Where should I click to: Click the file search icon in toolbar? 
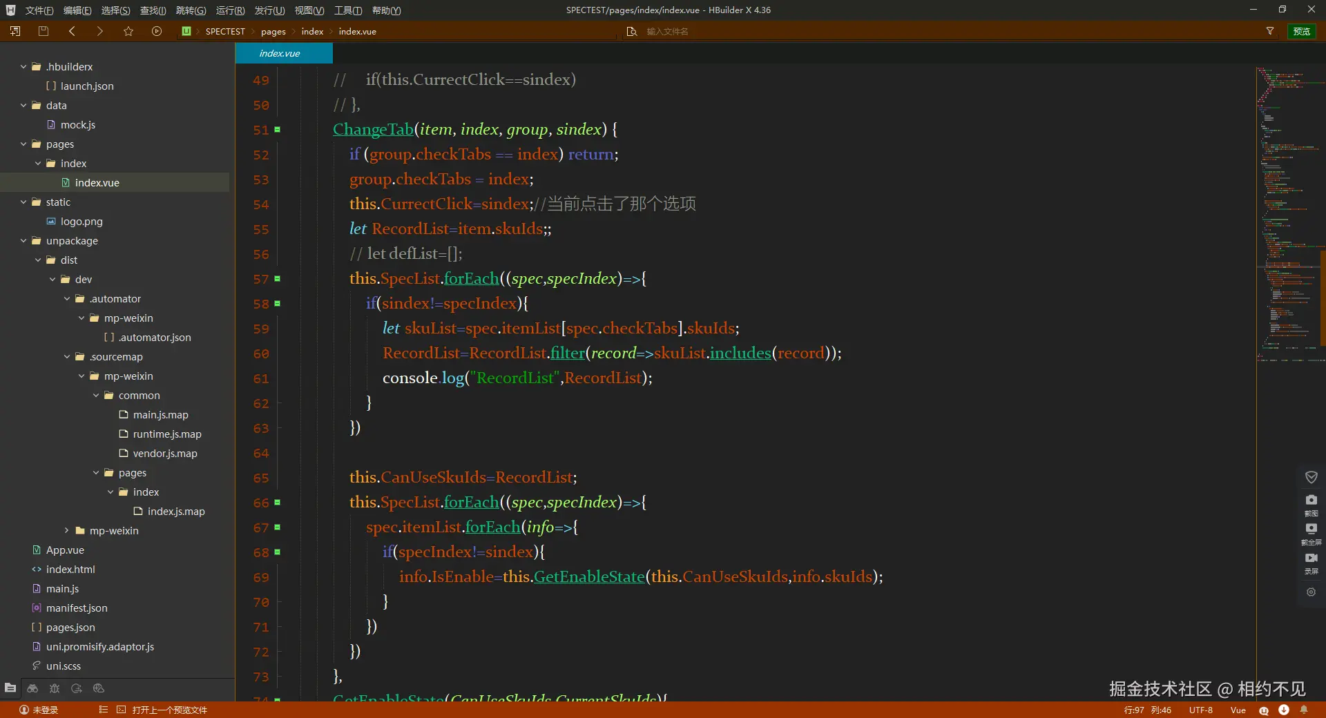coord(631,31)
